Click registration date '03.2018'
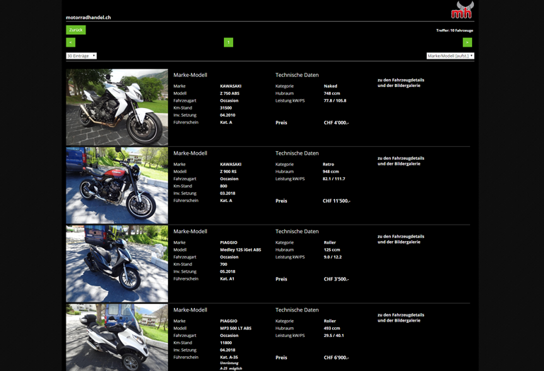 pos(227,194)
